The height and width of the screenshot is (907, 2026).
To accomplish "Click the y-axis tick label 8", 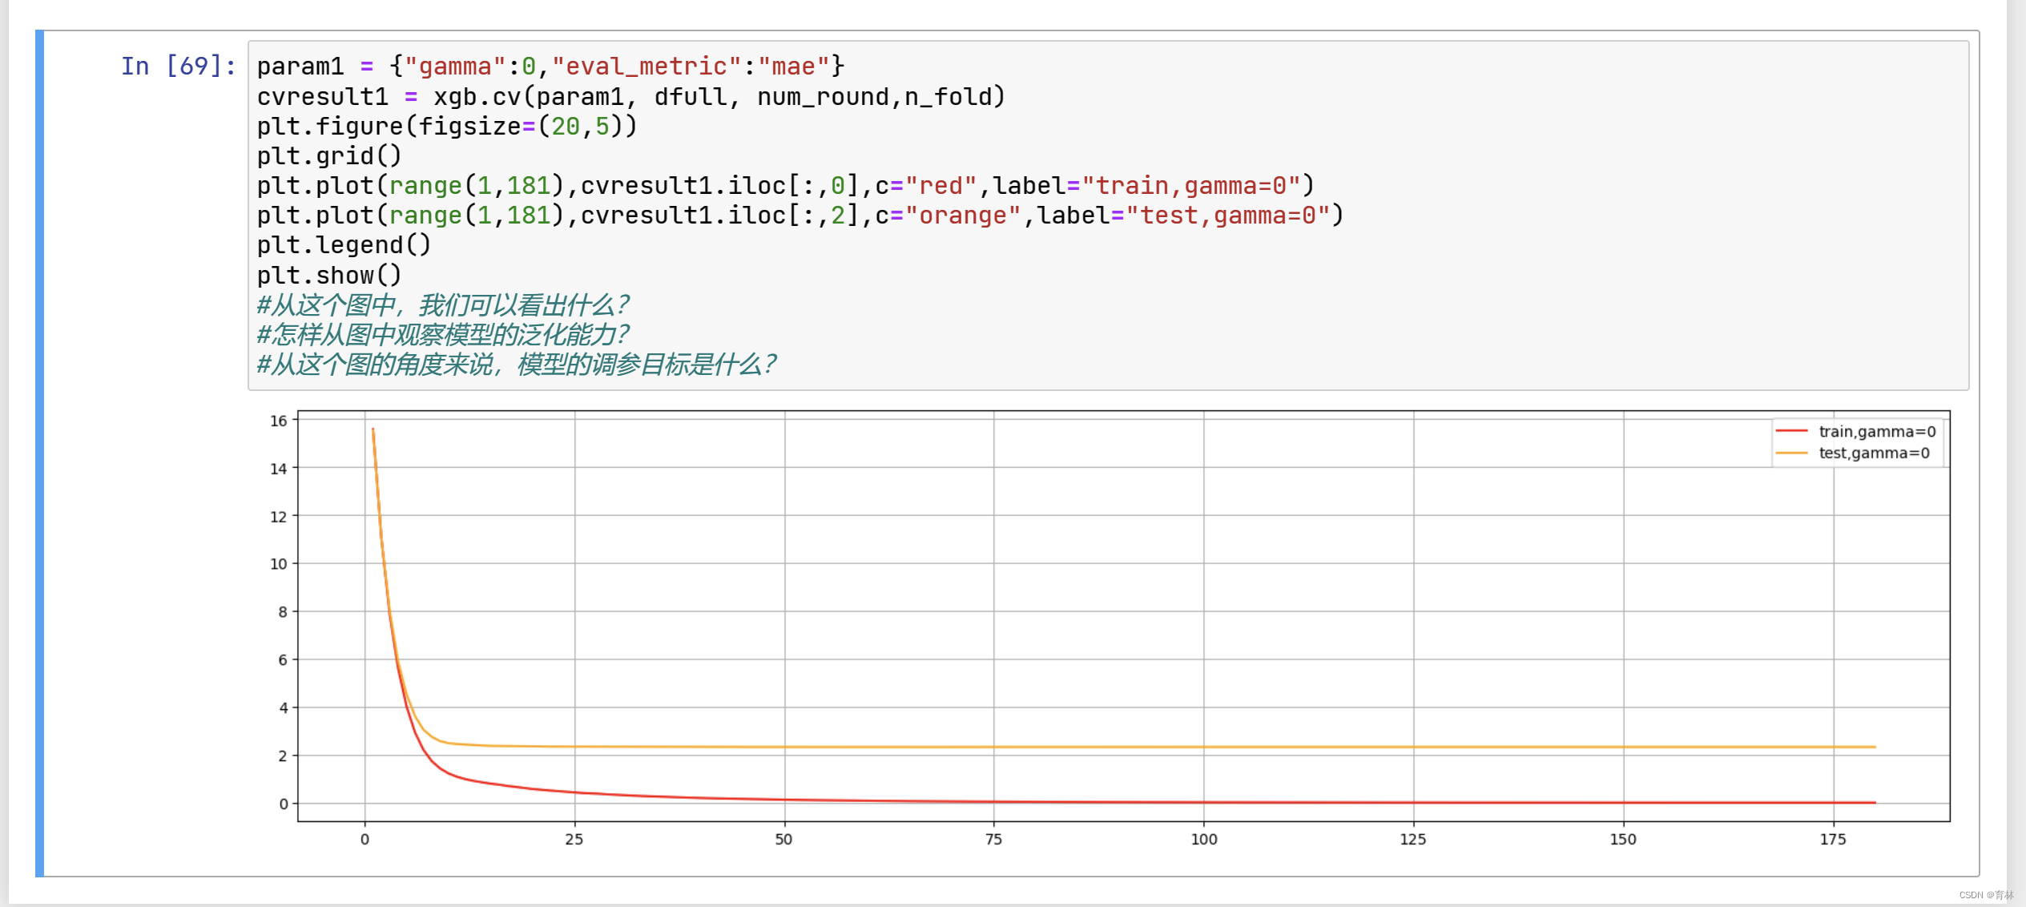I will [x=283, y=612].
